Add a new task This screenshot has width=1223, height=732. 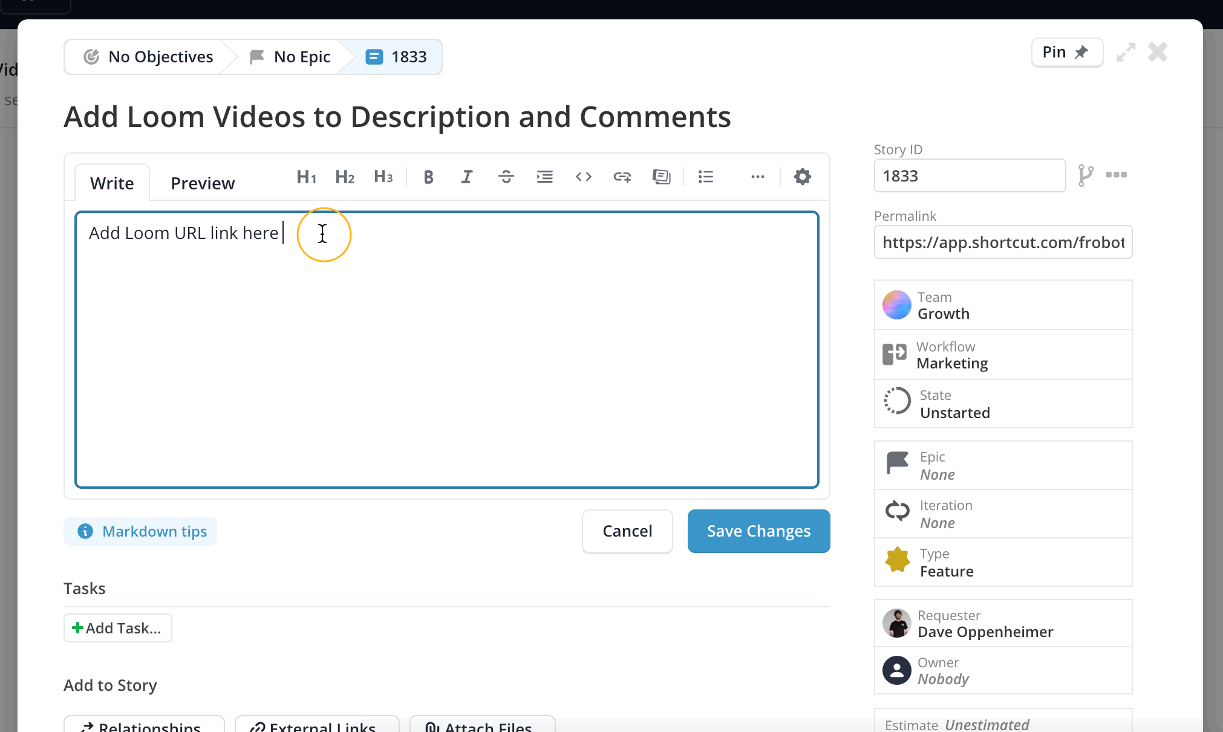(117, 628)
